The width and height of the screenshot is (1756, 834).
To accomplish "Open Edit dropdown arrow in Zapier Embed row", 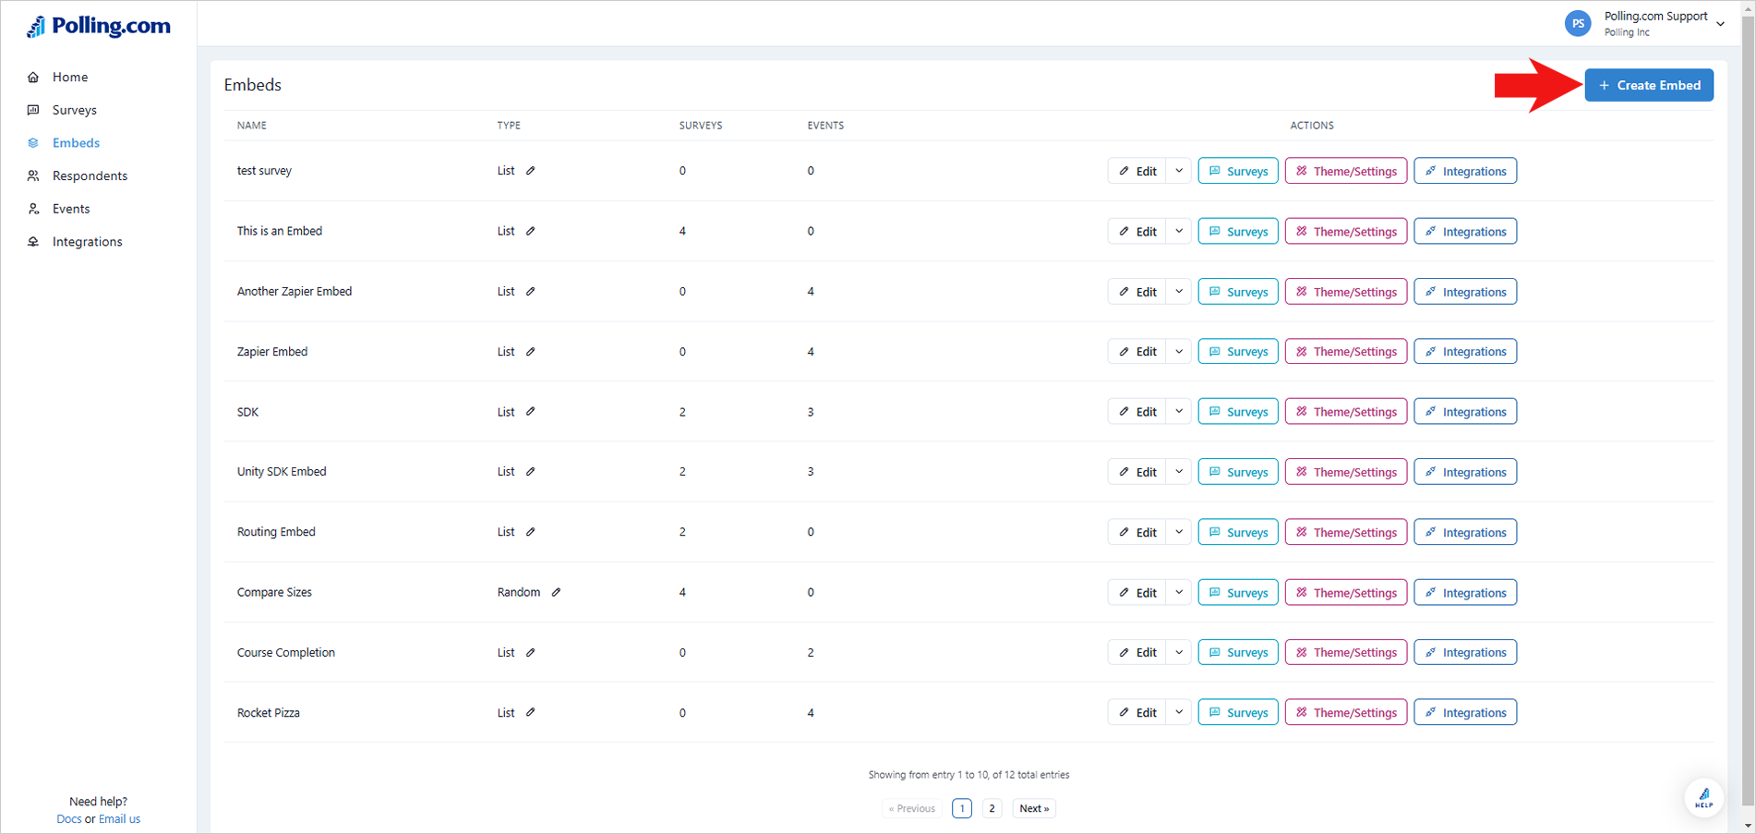I will (1179, 351).
